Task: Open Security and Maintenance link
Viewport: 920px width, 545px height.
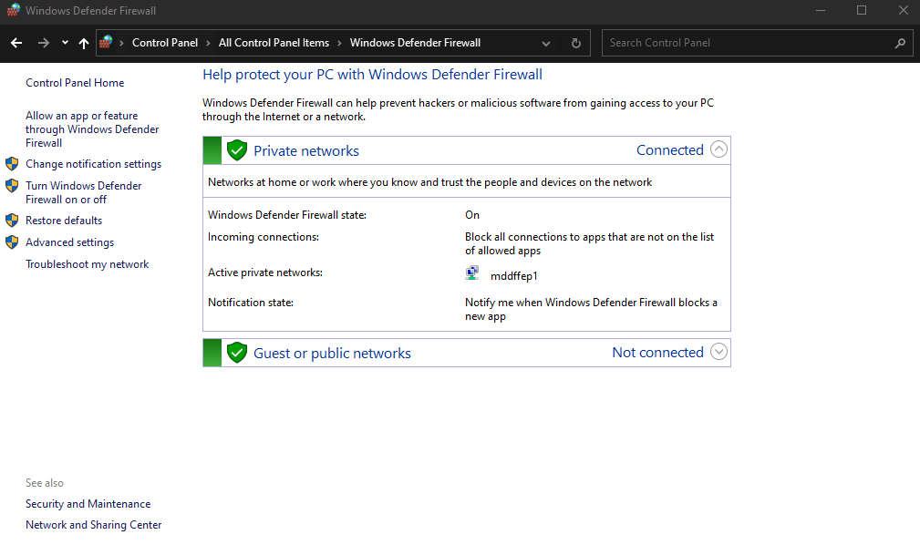Action: point(88,504)
